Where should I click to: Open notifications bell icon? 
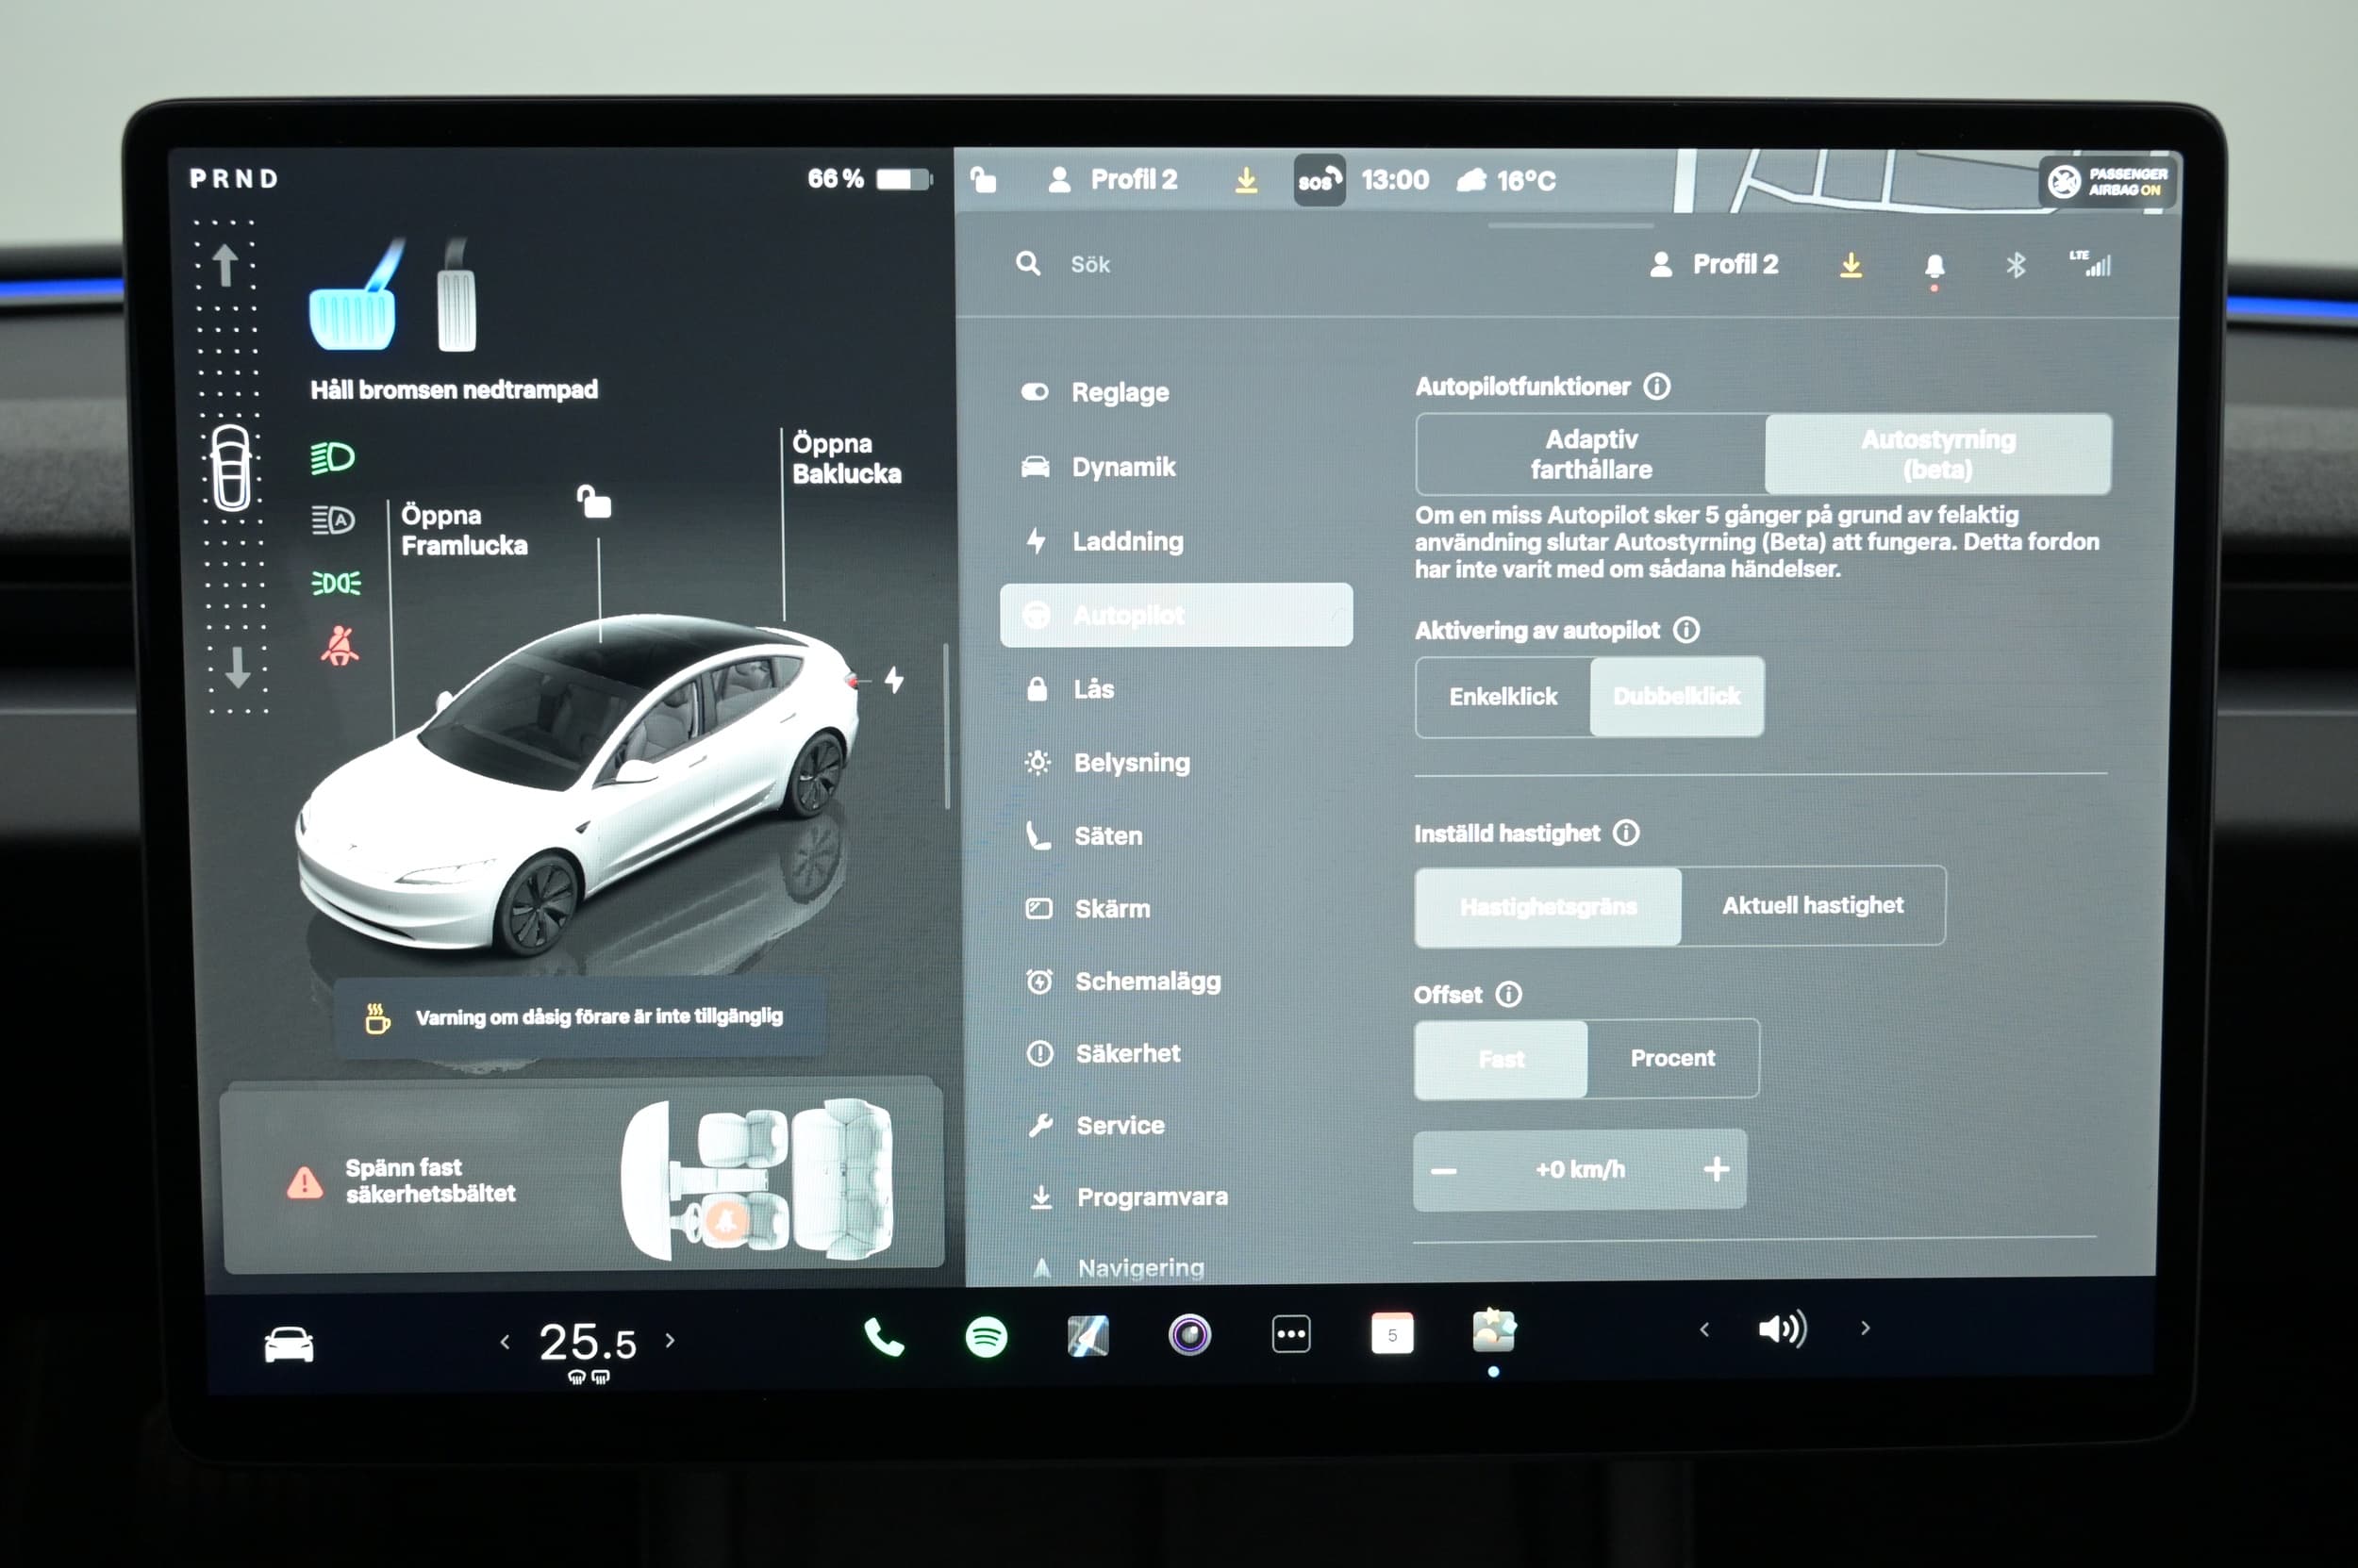[1934, 266]
